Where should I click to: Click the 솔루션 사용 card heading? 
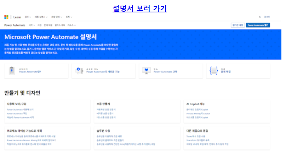103,131
